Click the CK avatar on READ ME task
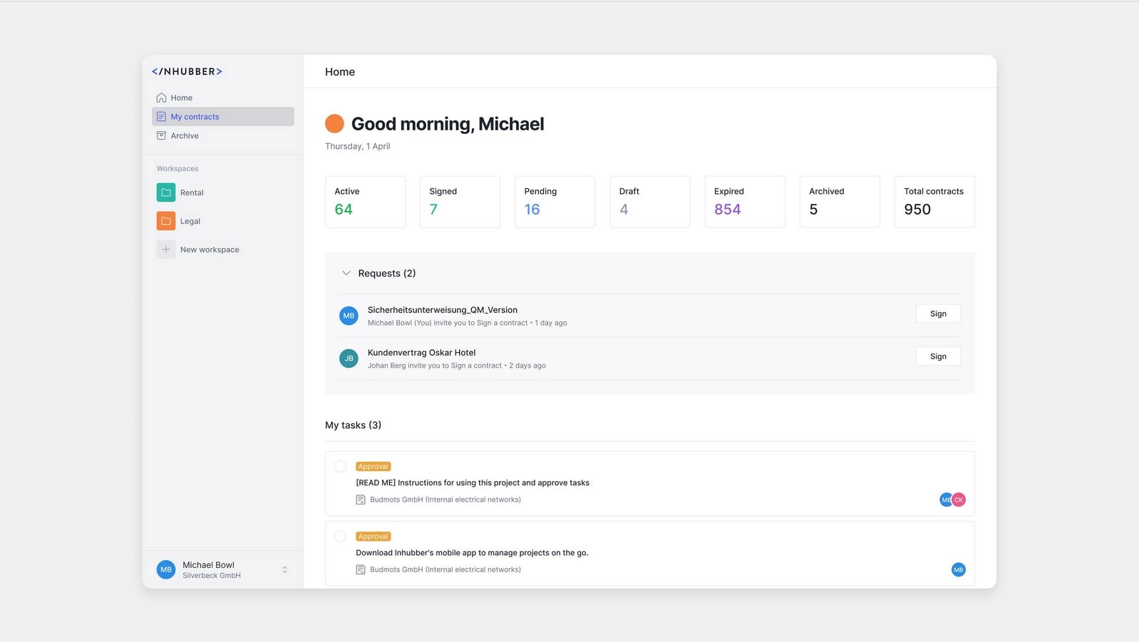Image resolution: width=1139 pixels, height=642 pixels. point(959,499)
